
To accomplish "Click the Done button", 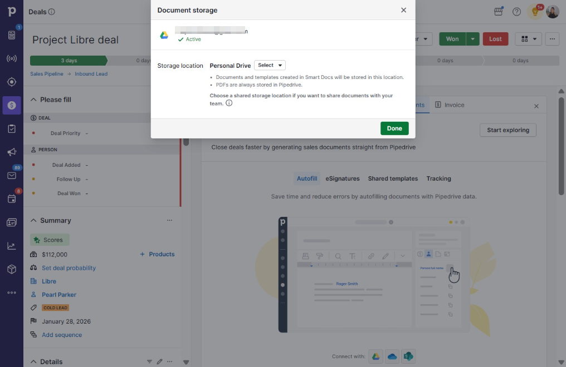I will [394, 128].
